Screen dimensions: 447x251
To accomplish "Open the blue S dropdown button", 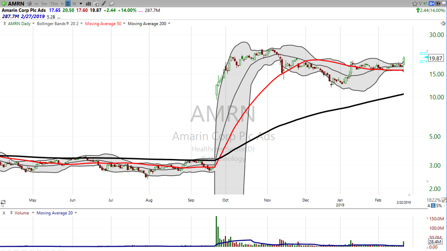I will point(431,4).
